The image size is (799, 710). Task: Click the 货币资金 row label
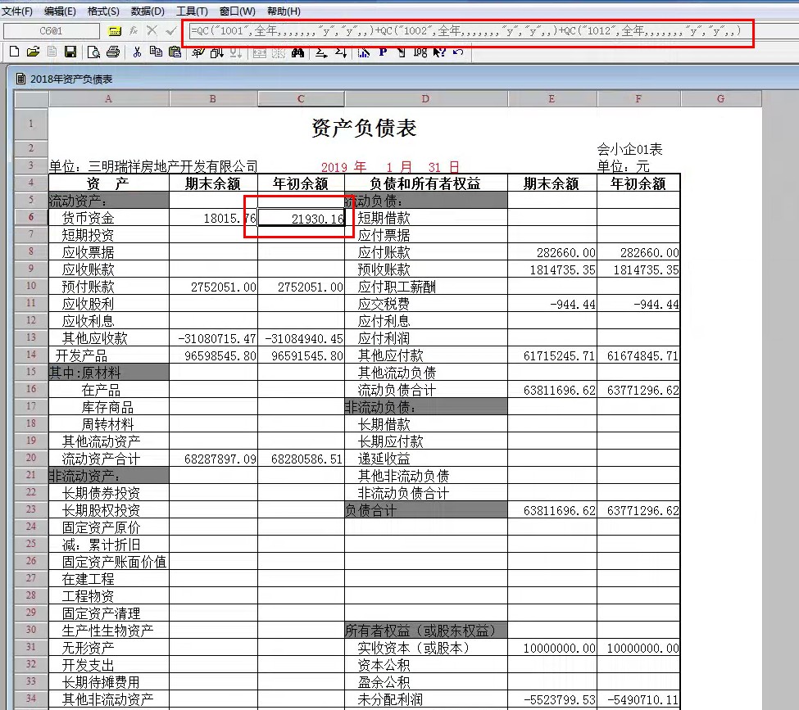[88, 218]
